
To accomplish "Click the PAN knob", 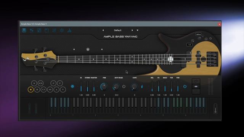I will (104, 87).
